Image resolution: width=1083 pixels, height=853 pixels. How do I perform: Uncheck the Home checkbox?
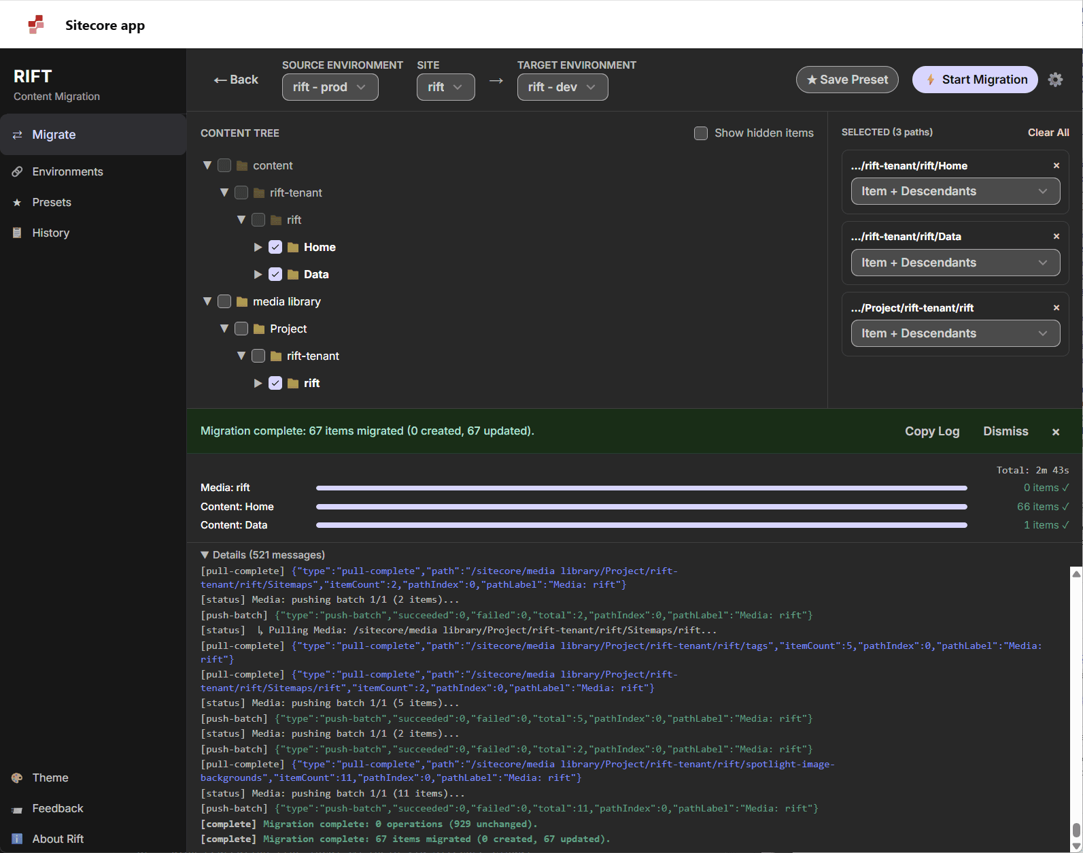click(x=275, y=247)
